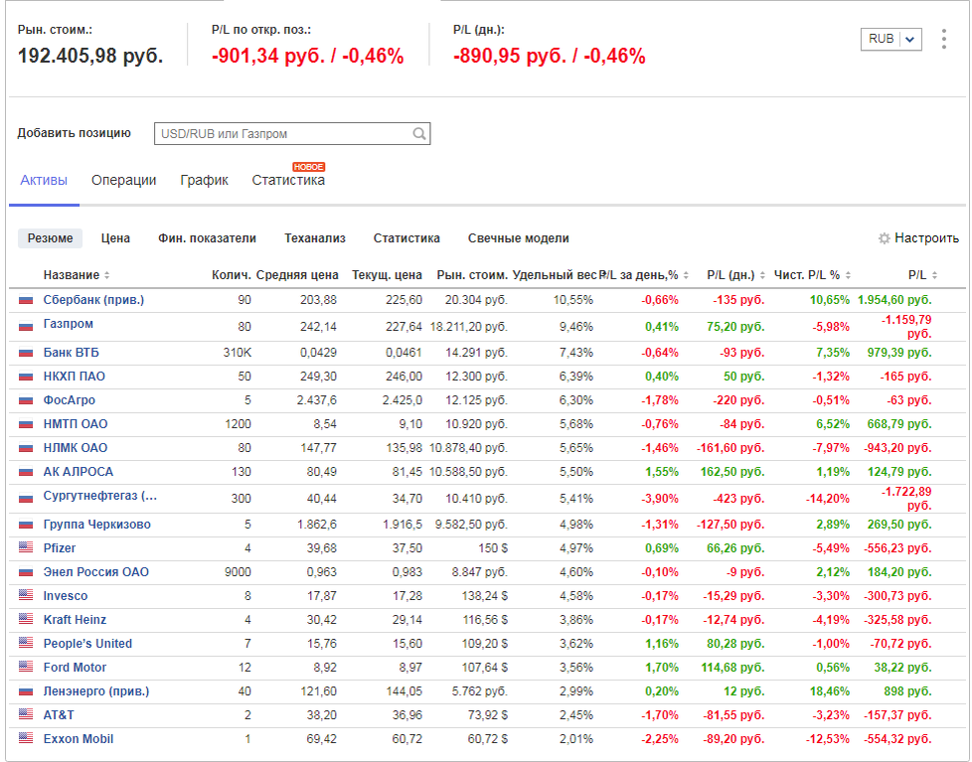Click the search magnifier icon
The image size is (972, 762).
(419, 134)
